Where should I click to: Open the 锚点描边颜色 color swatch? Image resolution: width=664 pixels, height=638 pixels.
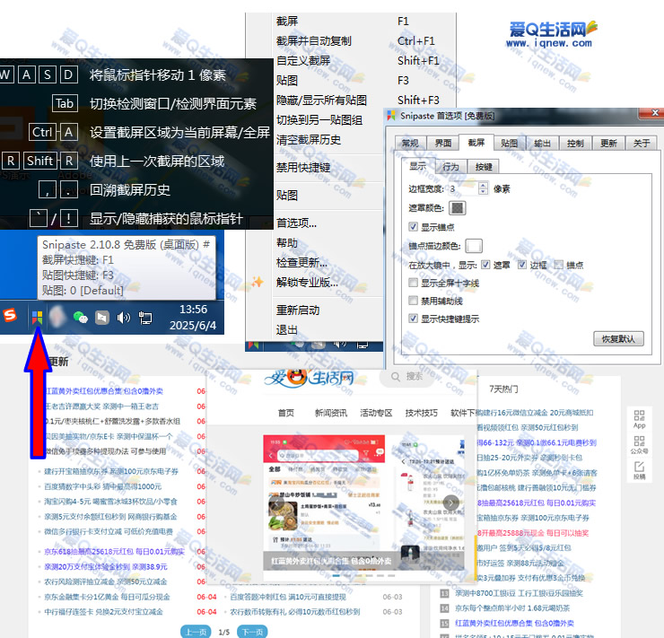pyautogui.click(x=474, y=246)
